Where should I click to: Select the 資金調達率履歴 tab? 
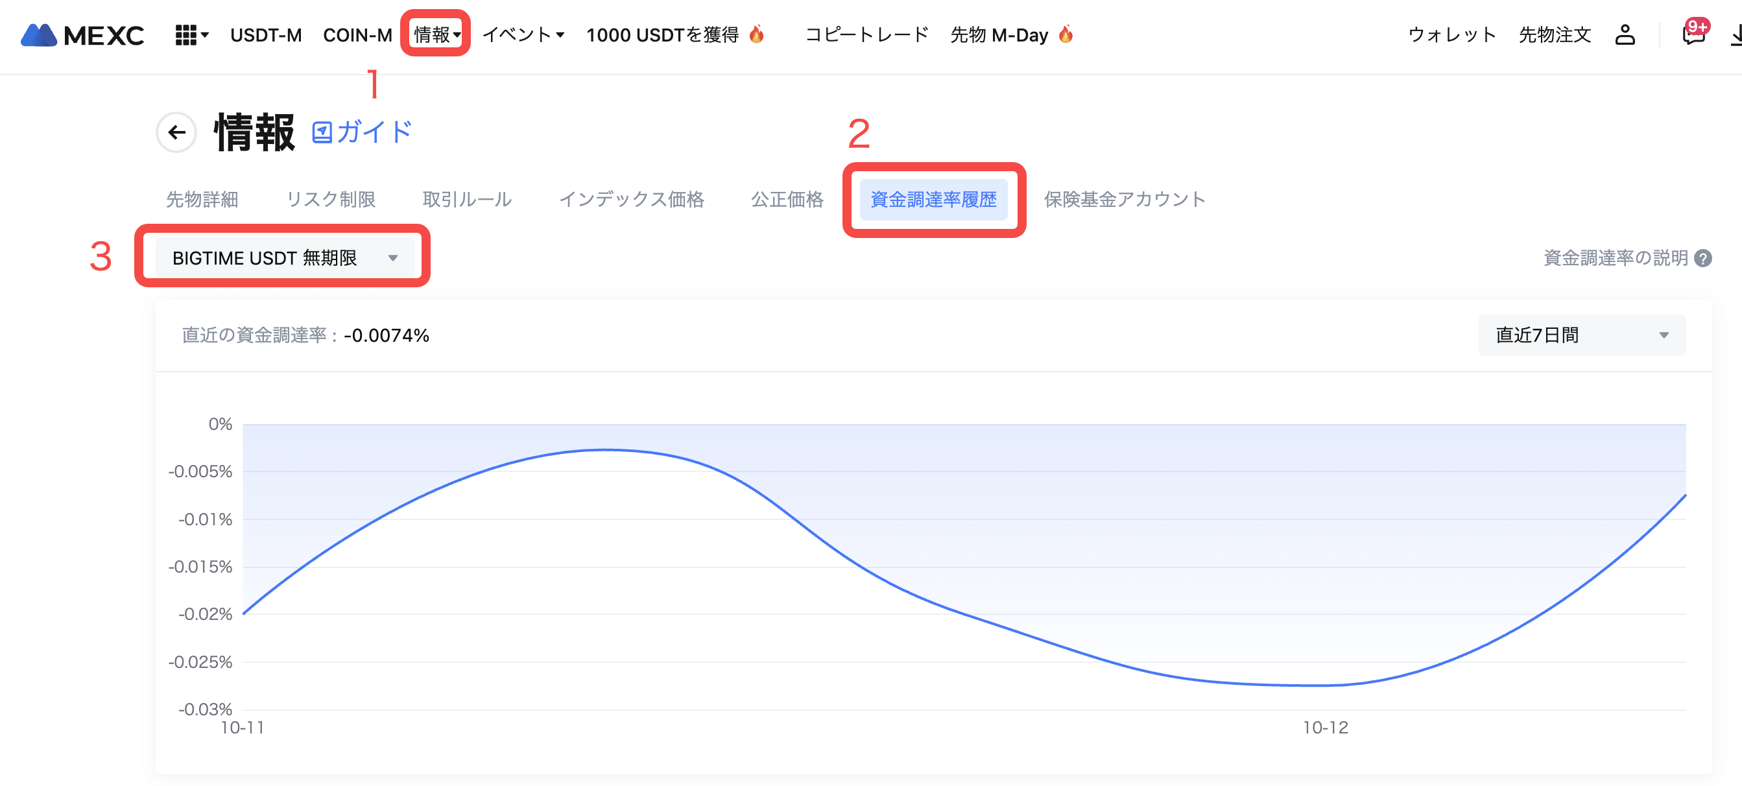(x=933, y=200)
